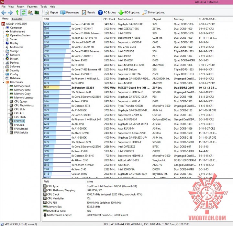
Task: Click the CPU Clock column header
Action: [x=109, y=19]
